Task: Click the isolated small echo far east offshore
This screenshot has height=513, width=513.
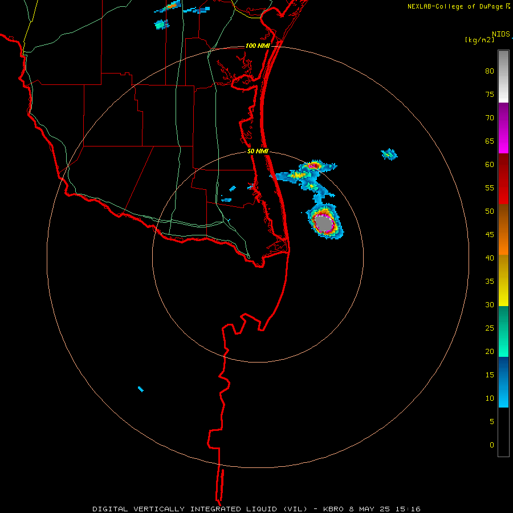Action: [389, 154]
